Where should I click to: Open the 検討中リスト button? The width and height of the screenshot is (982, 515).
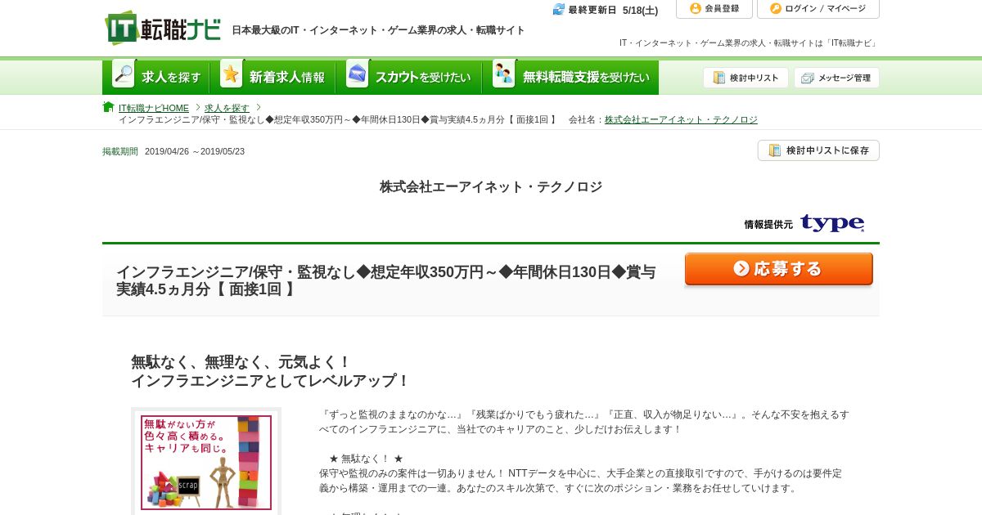746,78
